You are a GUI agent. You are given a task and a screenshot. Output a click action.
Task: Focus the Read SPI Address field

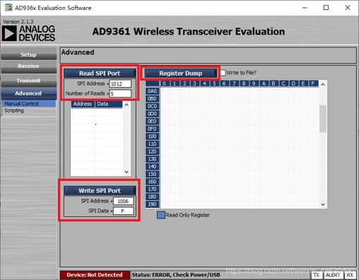(x=120, y=83)
